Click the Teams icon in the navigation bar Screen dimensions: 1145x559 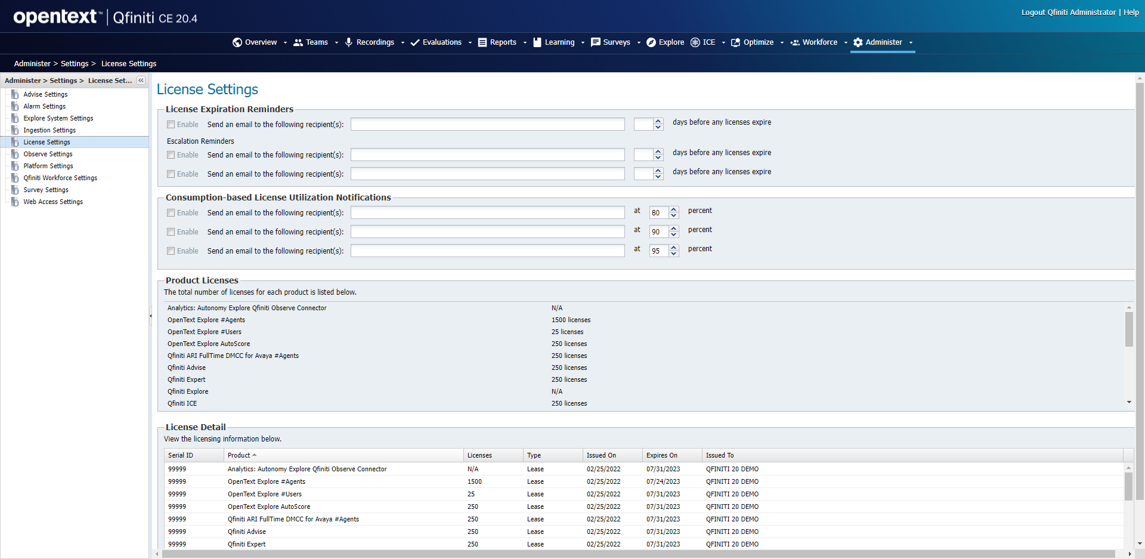pos(298,42)
